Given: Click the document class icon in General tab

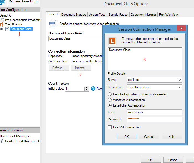Looking at the screenshot, I should (x=53, y=24).
